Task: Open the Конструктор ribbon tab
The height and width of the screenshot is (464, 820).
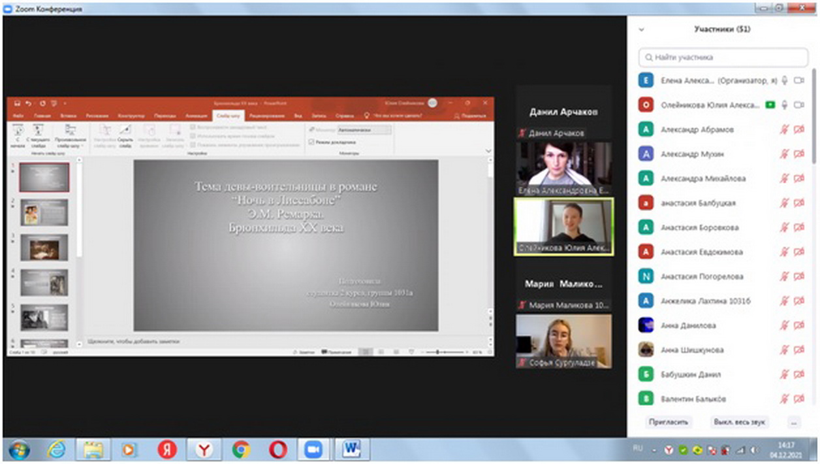Action: pyautogui.click(x=131, y=116)
